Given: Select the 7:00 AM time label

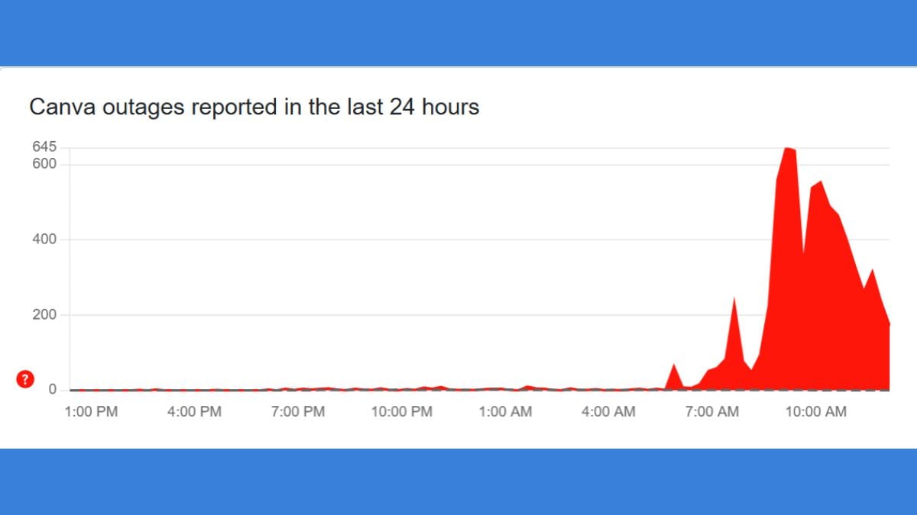Looking at the screenshot, I should tap(712, 412).
